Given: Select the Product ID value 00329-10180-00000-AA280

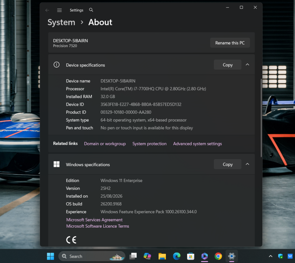Looking at the screenshot, I should (126, 112).
